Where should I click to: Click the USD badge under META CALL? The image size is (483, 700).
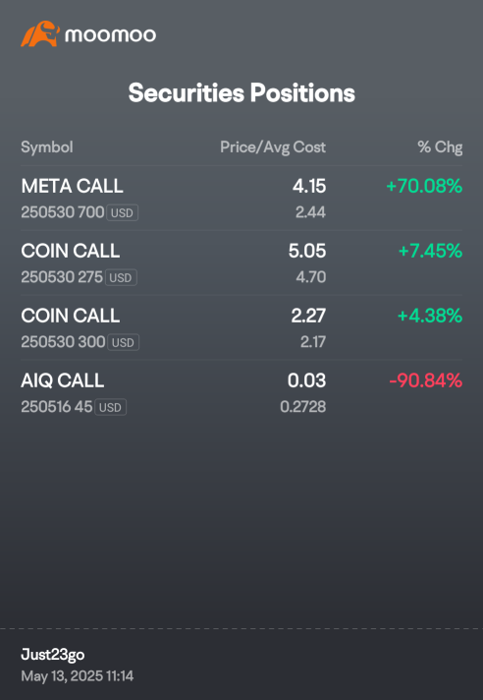[122, 213]
